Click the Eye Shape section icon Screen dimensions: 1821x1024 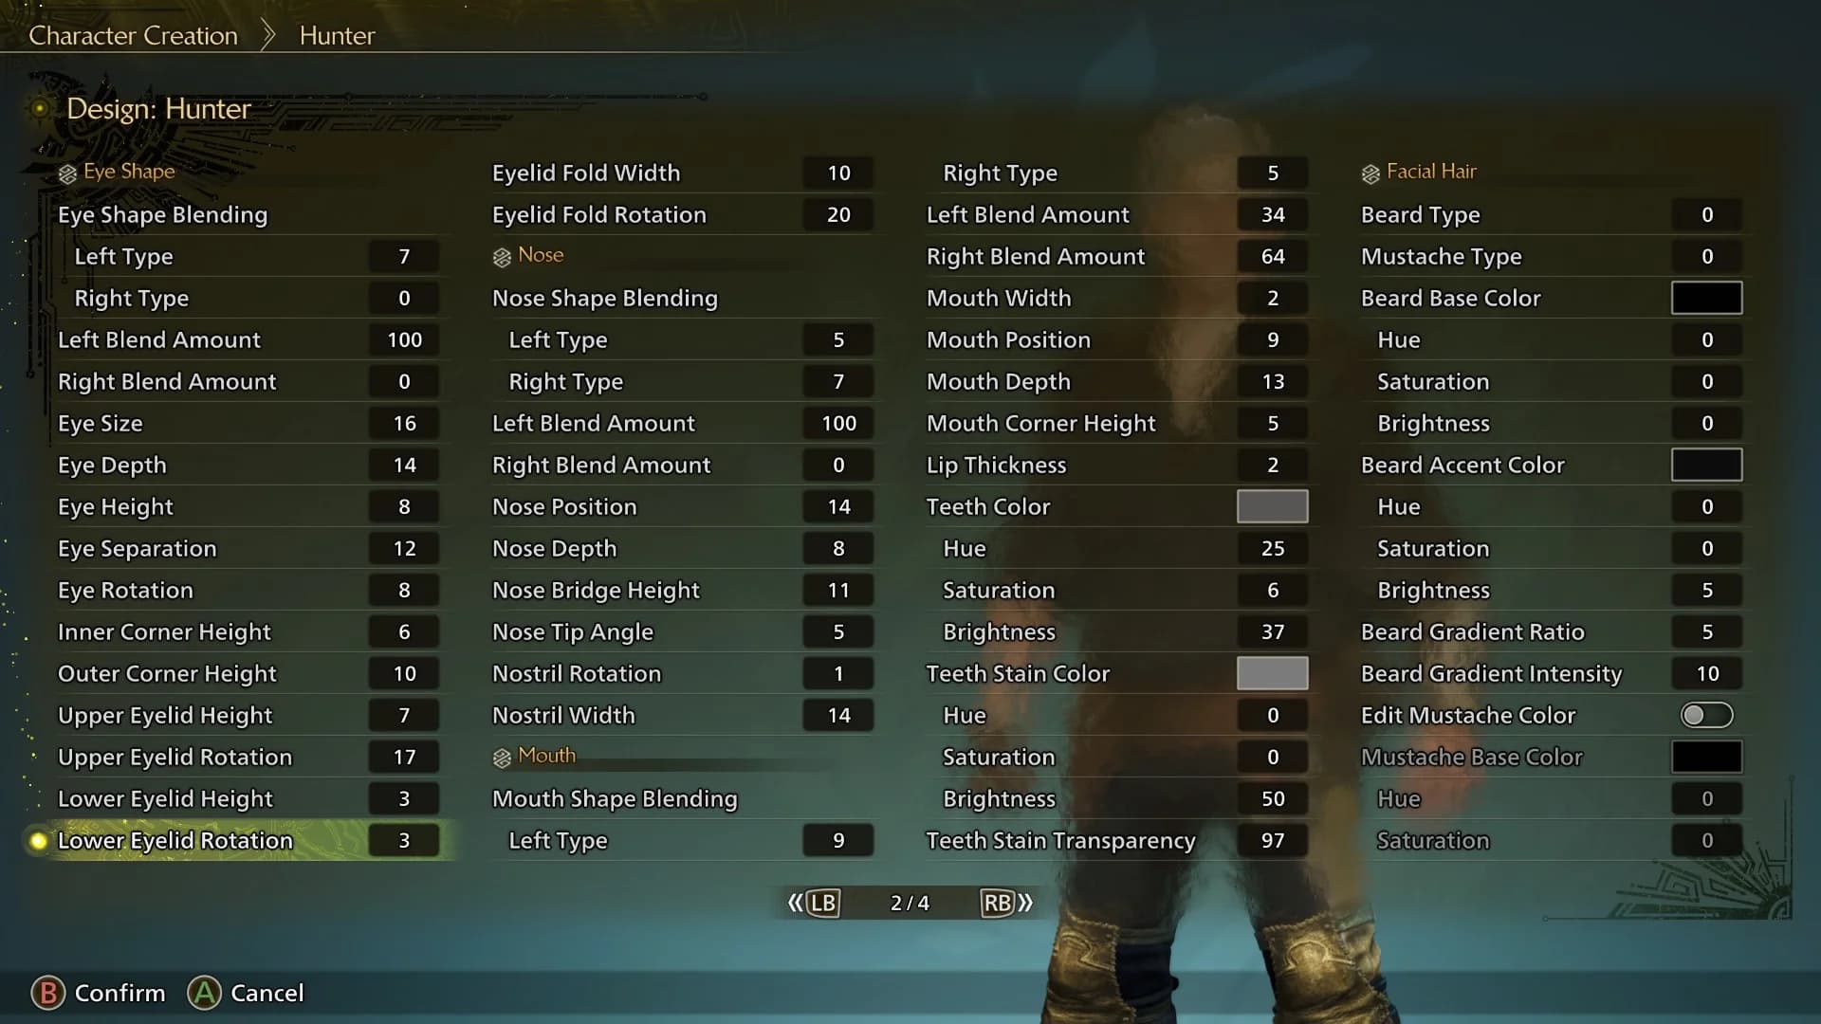click(67, 172)
